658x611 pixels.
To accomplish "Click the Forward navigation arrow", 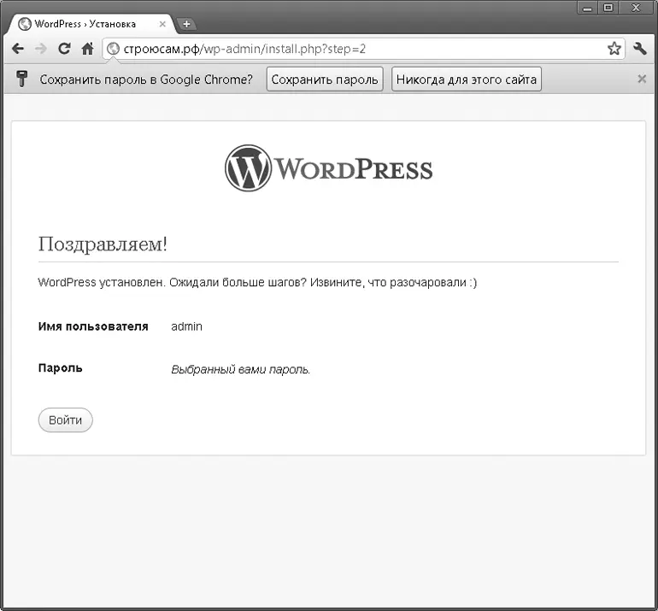I will [x=40, y=50].
